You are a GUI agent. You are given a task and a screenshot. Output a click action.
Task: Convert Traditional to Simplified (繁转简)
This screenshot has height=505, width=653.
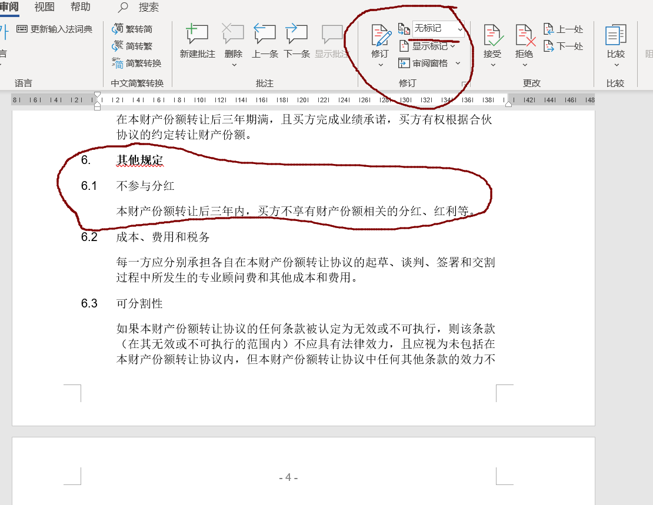click(132, 29)
